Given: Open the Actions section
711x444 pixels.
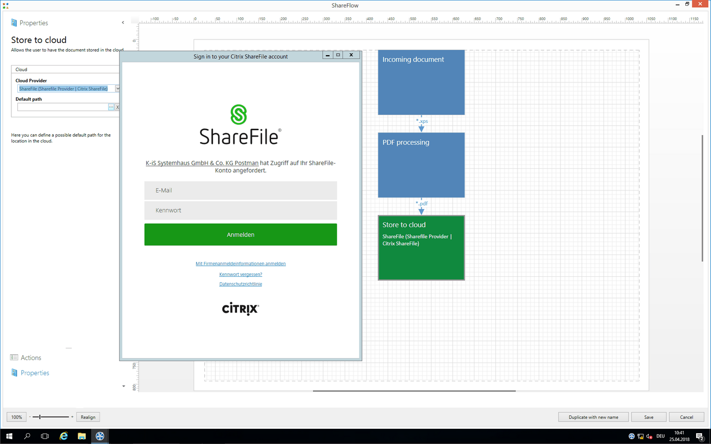Looking at the screenshot, I should [31, 358].
